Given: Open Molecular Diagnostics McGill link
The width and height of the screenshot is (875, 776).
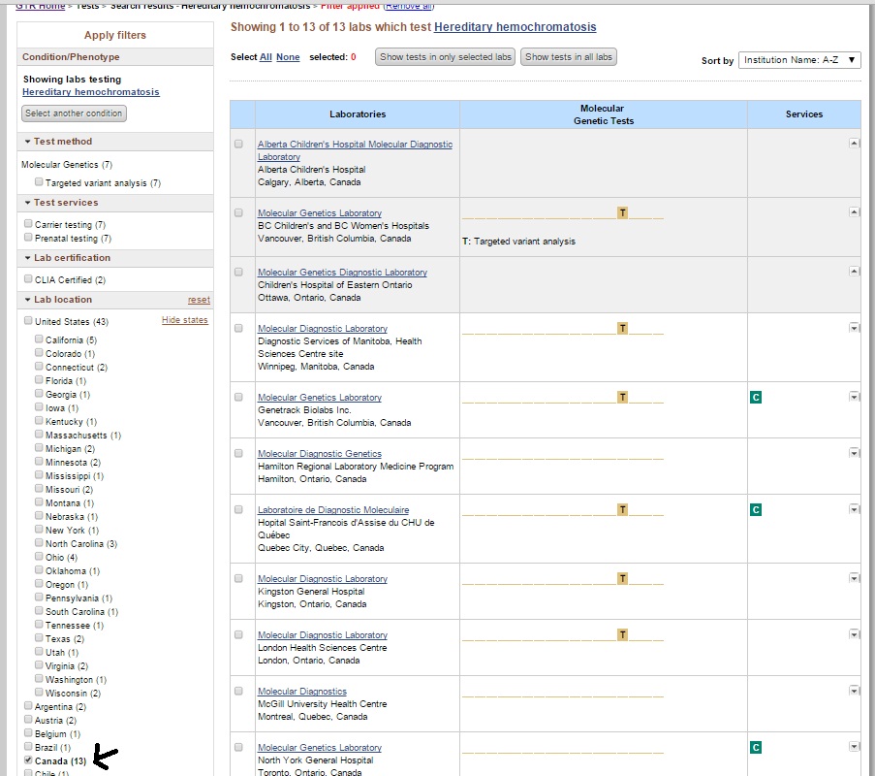Looking at the screenshot, I should [x=302, y=692].
